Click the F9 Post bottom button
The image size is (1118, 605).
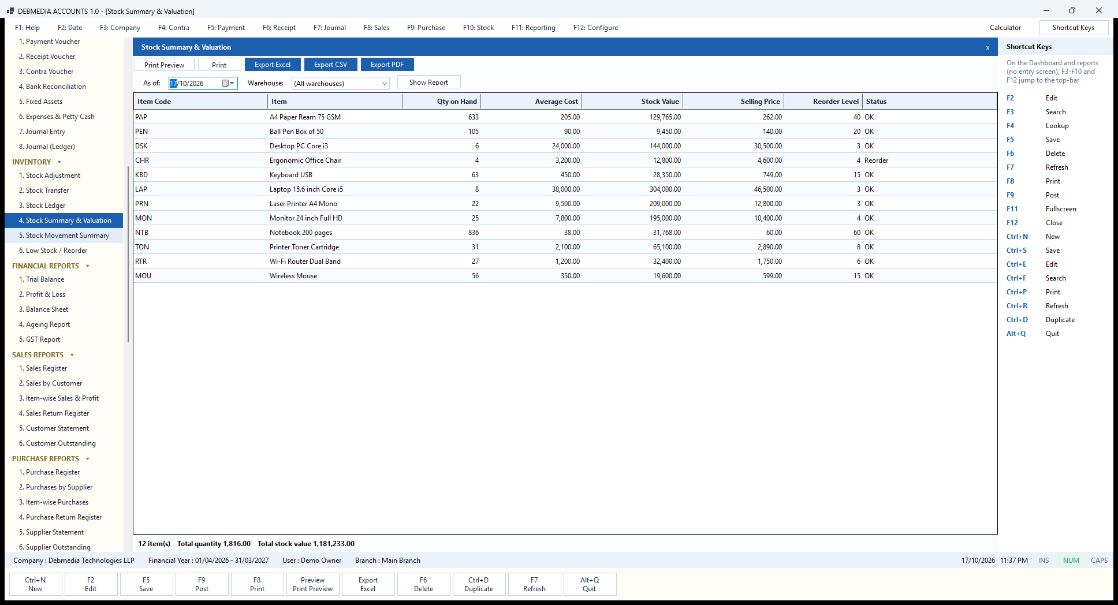pos(202,584)
